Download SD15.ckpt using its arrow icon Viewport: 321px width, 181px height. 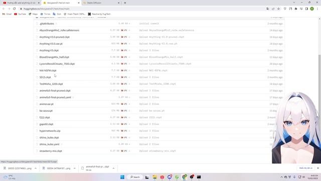tap(129, 77)
